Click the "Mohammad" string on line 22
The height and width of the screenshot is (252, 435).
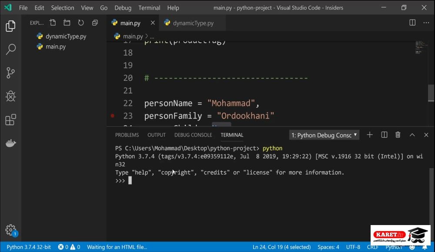pos(231,103)
